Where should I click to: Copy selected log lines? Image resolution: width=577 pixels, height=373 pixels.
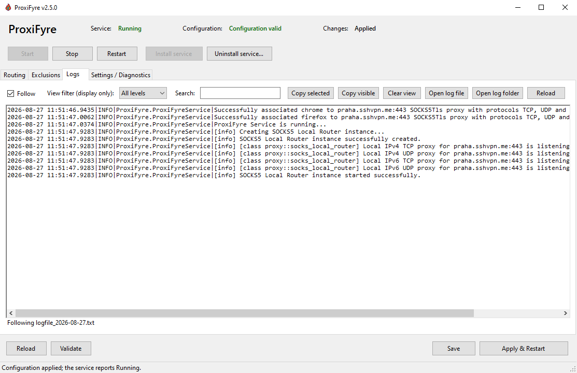pyautogui.click(x=311, y=93)
